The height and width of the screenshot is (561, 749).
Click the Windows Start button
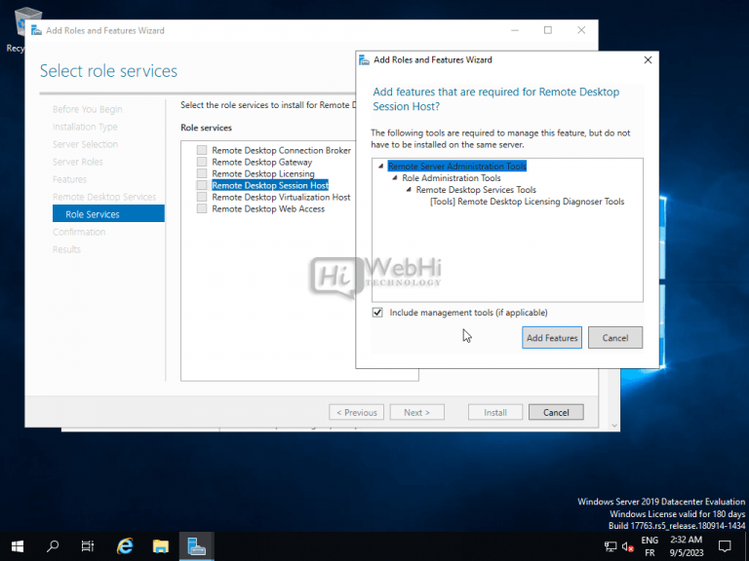pos(18,546)
